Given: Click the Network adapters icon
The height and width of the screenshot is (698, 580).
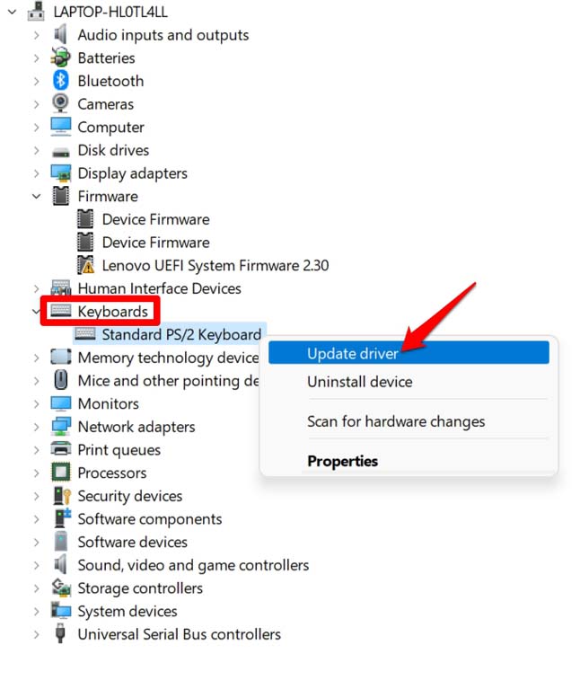Looking at the screenshot, I should 61,427.
